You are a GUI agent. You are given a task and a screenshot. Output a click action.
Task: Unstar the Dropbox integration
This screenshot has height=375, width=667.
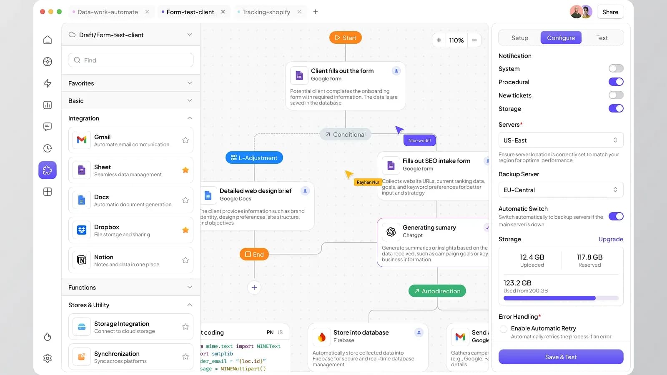[x=186, y=230]
